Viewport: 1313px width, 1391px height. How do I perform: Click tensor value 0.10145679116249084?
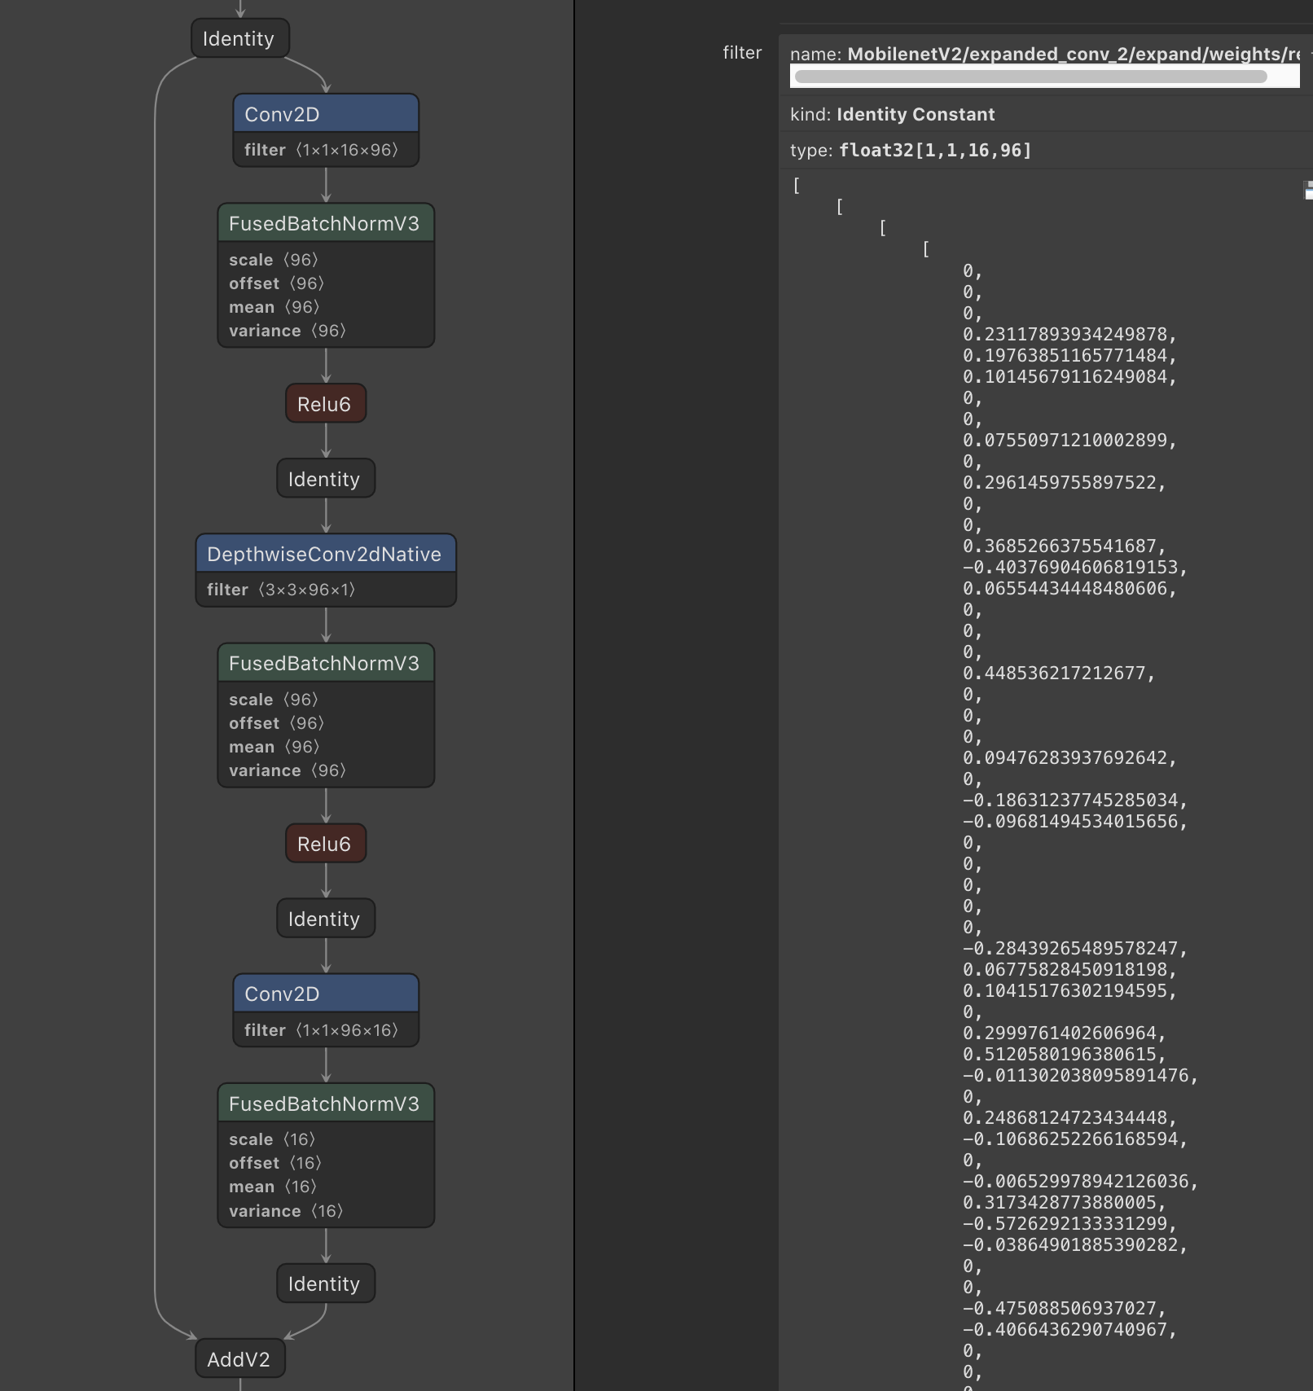click(x=1069, y=376)
